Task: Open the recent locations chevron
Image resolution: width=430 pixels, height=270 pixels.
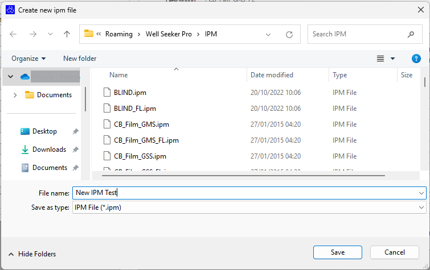Action: pos(50,34)
